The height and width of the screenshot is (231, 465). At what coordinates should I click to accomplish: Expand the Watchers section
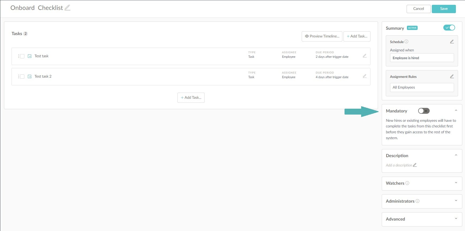(456, 183)
